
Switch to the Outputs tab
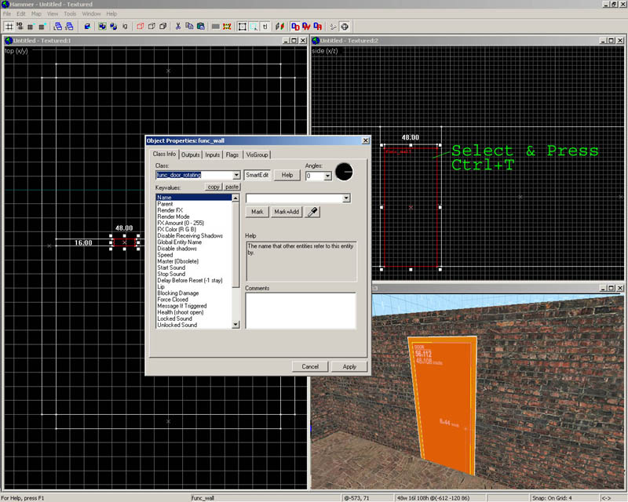click(x=191, y=155)
